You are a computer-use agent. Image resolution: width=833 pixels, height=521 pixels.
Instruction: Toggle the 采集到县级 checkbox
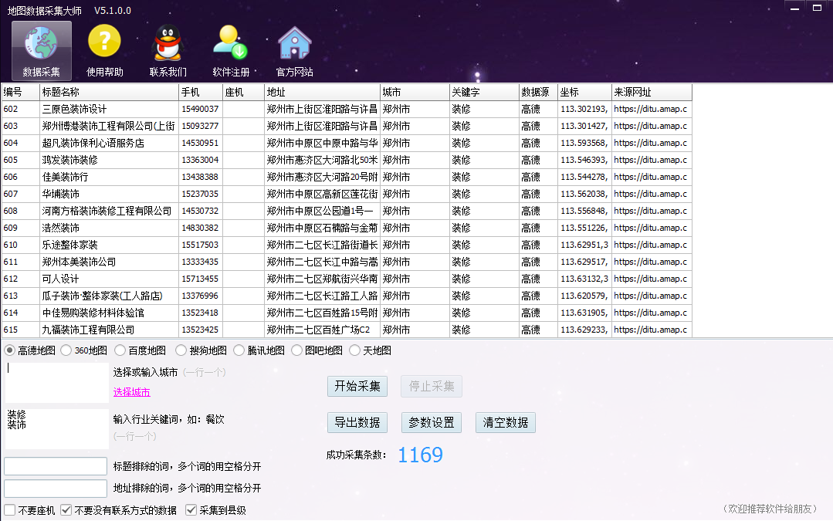coord(190,510)
